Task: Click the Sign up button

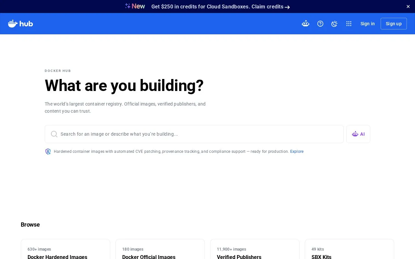Action: (x=394, y=24)
